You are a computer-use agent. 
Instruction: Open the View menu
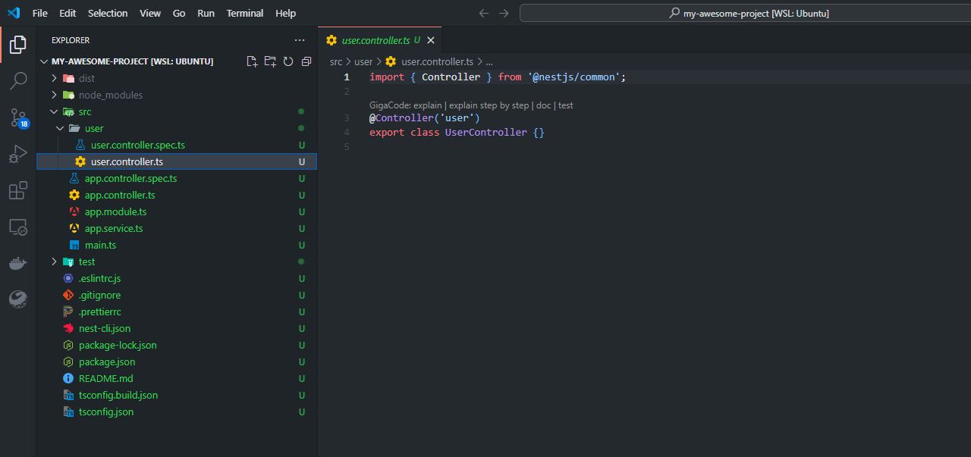pos(150,13)
